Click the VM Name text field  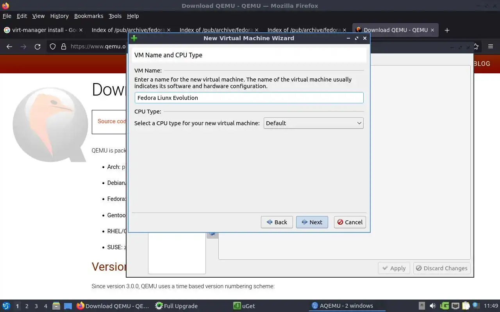(249, 98)
